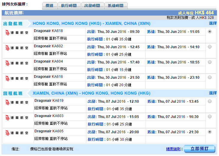
Task: Sort flights by 價錢 tab
Action: (x=50, y=6)
